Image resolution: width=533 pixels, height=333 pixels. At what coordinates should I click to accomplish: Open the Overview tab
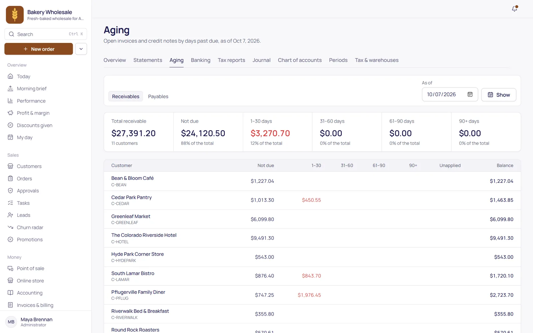point(115,60)
